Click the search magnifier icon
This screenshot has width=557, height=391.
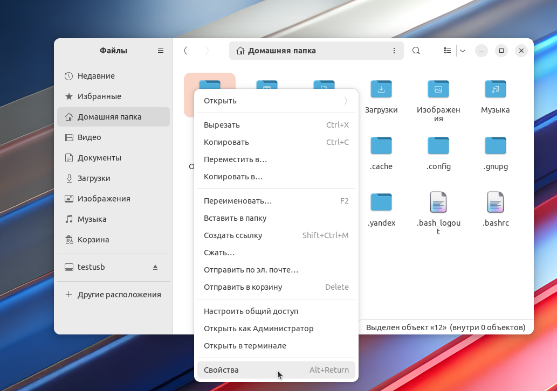416,51
